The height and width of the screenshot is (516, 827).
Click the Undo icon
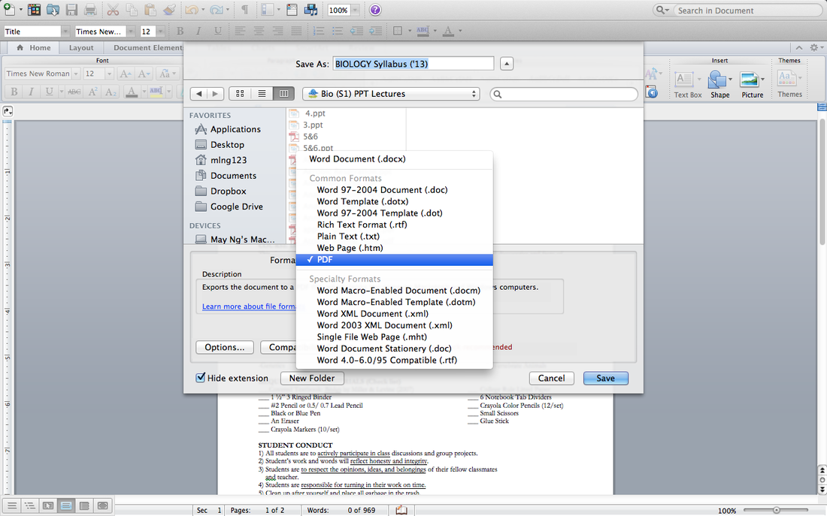click(x=193, y=10)
